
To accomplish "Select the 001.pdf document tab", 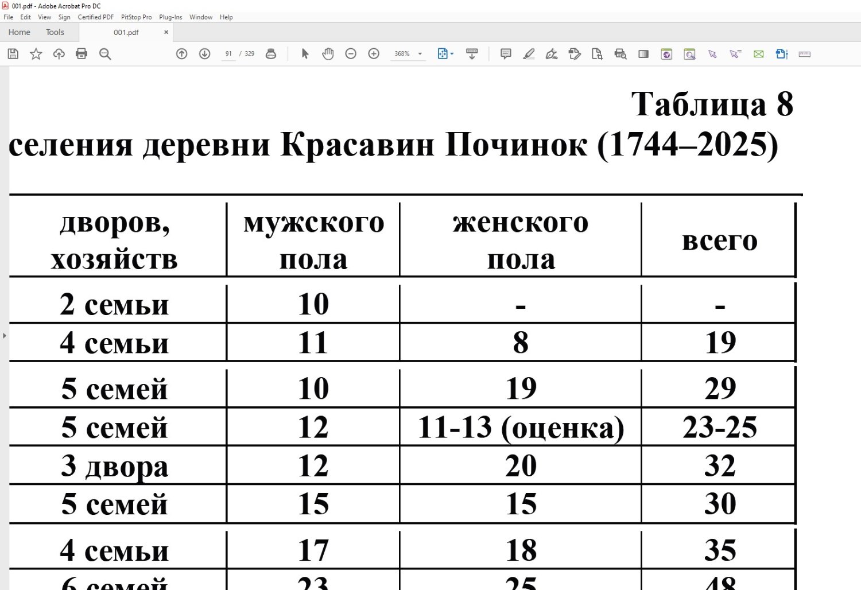I will point(126,32).
